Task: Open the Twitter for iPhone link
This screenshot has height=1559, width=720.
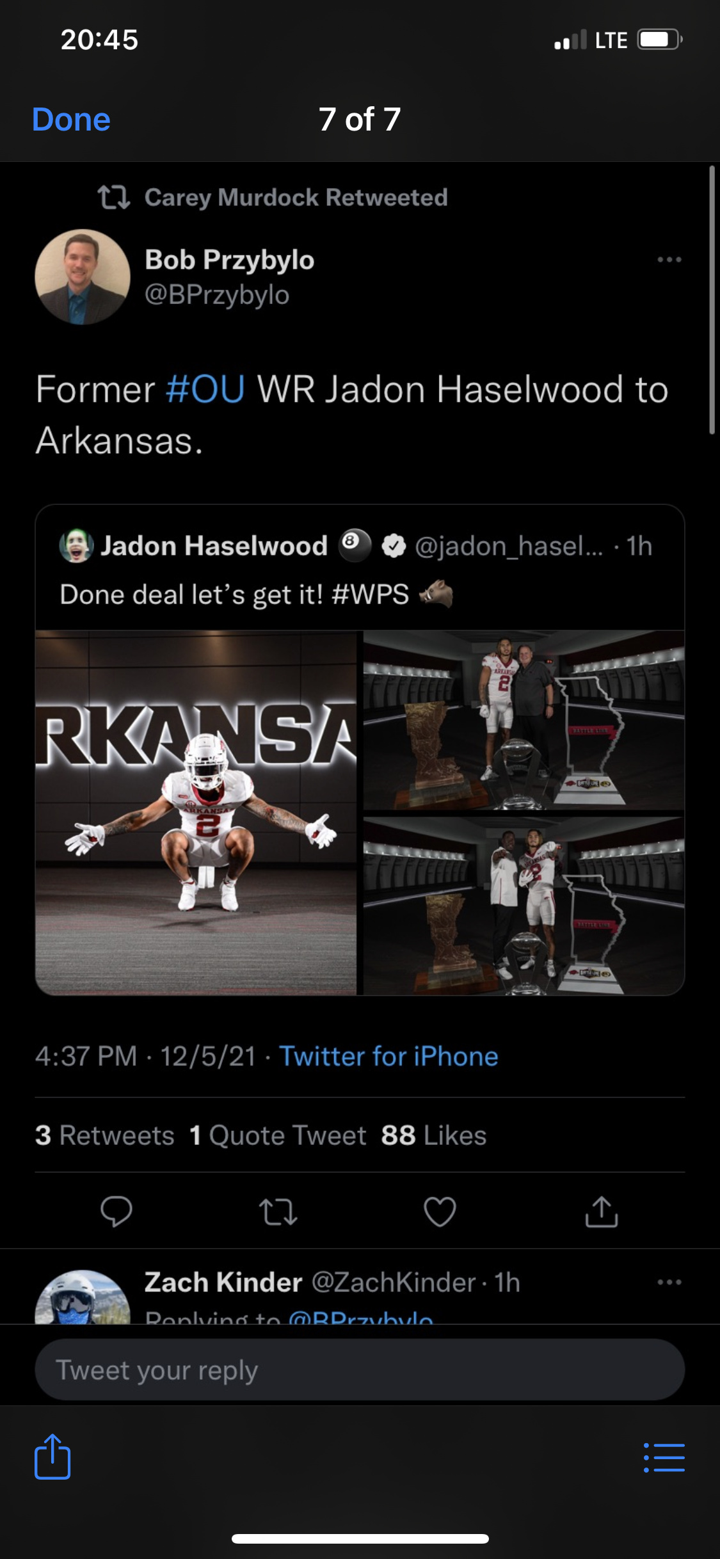Action: coord(388,1056)
